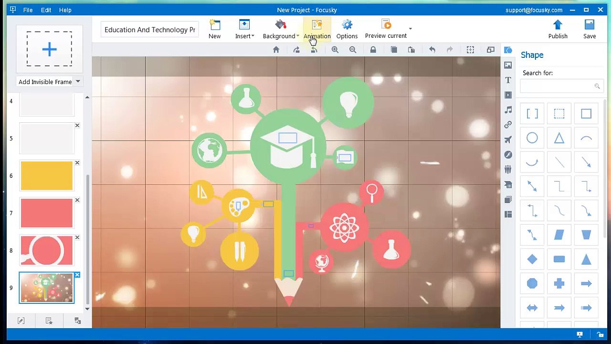Open the graduation-cap content sidebar icon
This screenshot has width=611, height=344.
508,184
